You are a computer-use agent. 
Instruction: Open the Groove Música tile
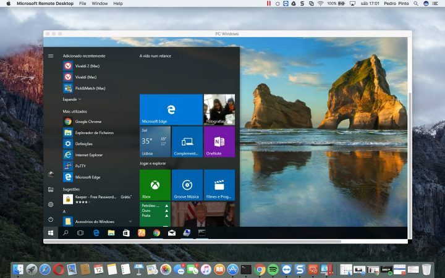click(x=187, y=185)
